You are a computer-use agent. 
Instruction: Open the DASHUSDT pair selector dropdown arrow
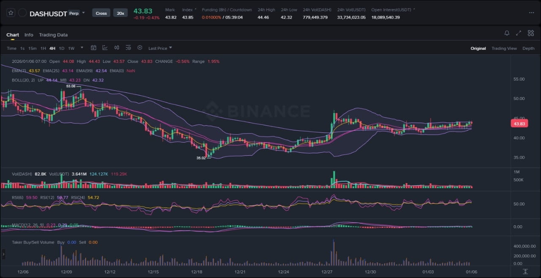(x=83, y=13)
